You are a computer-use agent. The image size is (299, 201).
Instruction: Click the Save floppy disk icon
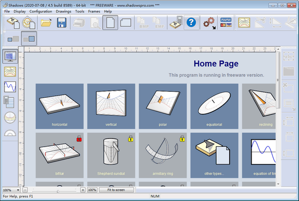[62, 22]
